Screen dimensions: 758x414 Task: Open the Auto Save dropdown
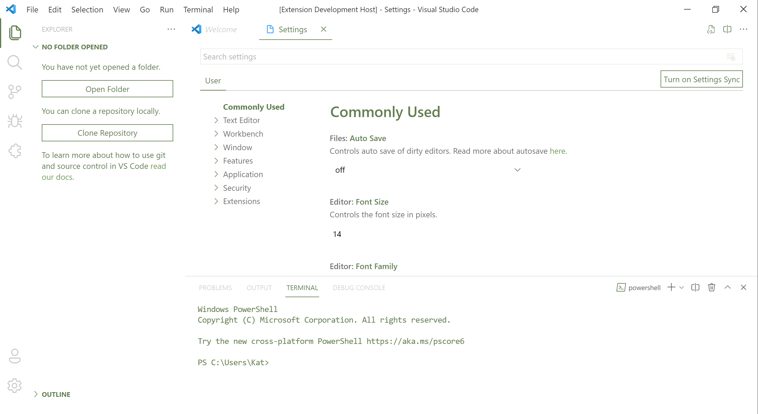coord(426,170)
